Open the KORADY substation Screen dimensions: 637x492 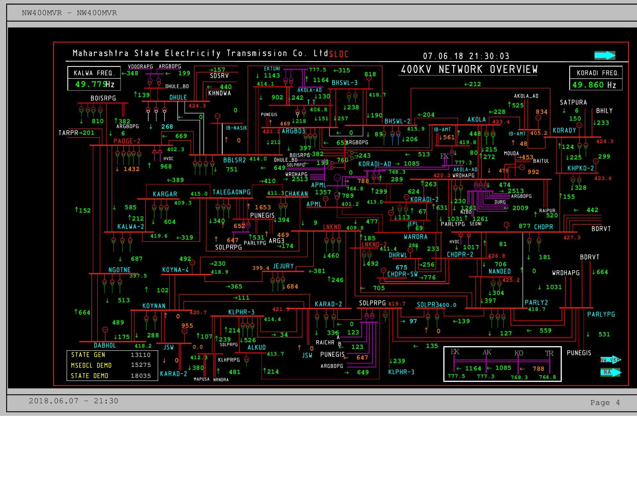click(x=564, y=130)
